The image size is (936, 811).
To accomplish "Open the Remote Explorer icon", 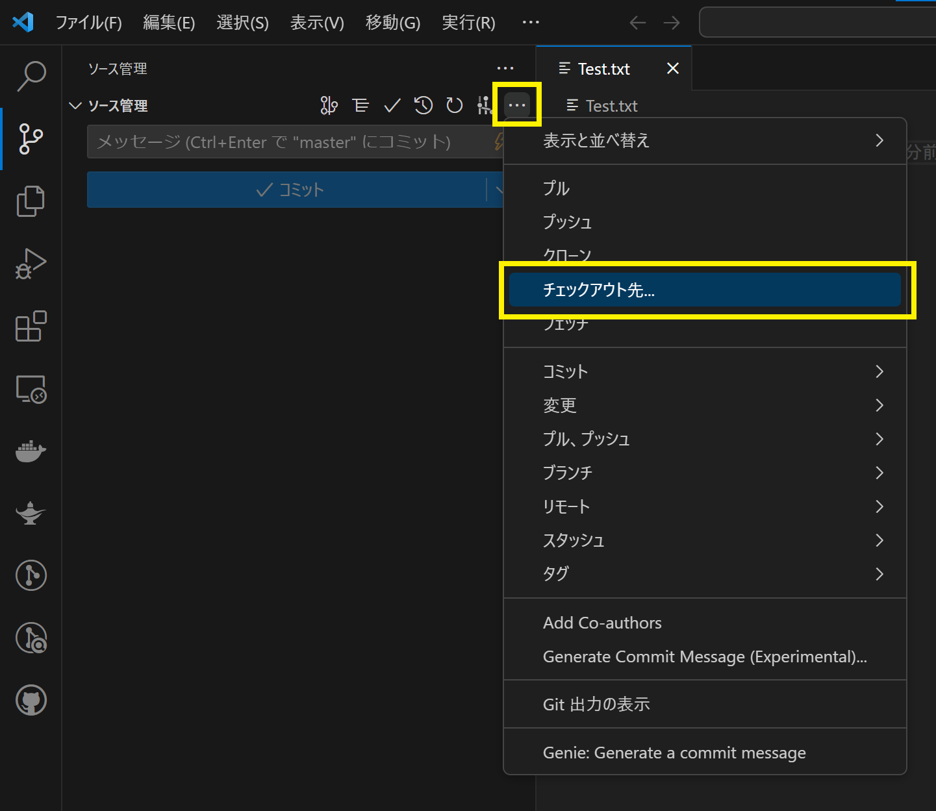I will pos(31,389).
